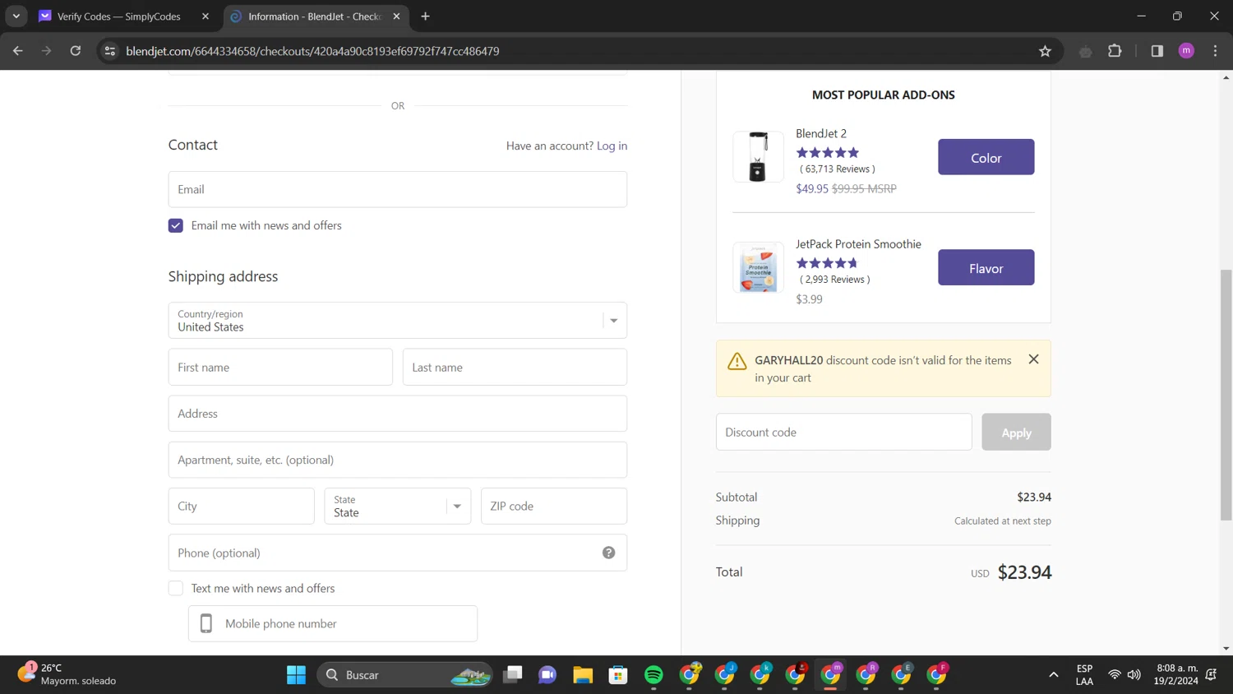Click the Apartment, suite field

[x=398, y=460]
